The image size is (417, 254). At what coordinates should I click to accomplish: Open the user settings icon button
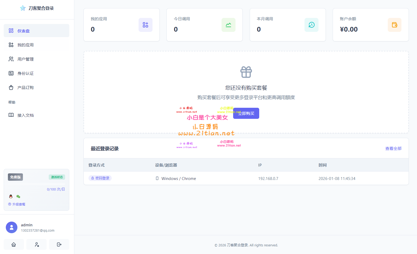(37, 245)
